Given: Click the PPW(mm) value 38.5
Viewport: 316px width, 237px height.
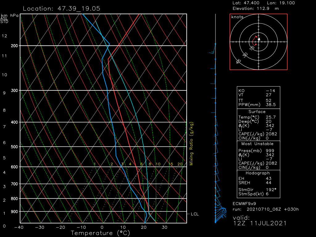Looking at the screenshot, I should (x=270, y=105).
